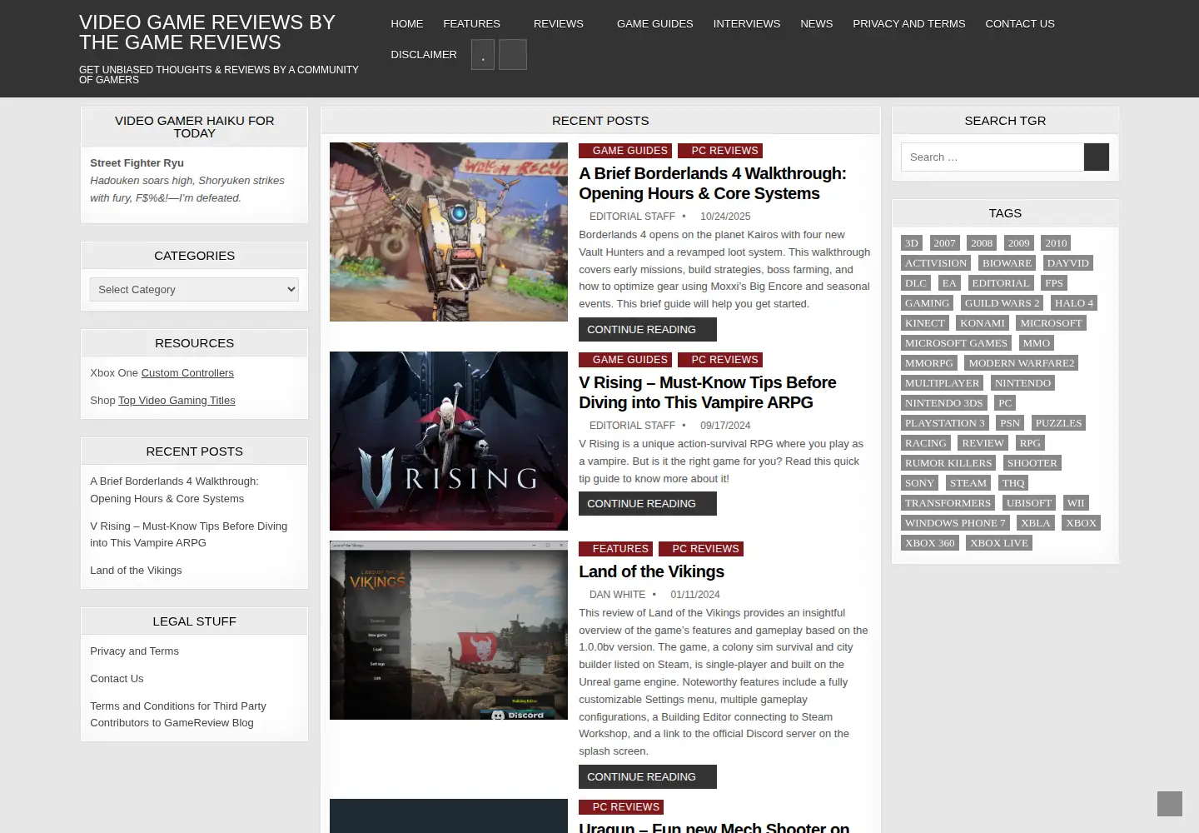The width and height of the screenshot is (1199, 833).
Task: Select the STEAM tag
Action: (x=968, y=483)
